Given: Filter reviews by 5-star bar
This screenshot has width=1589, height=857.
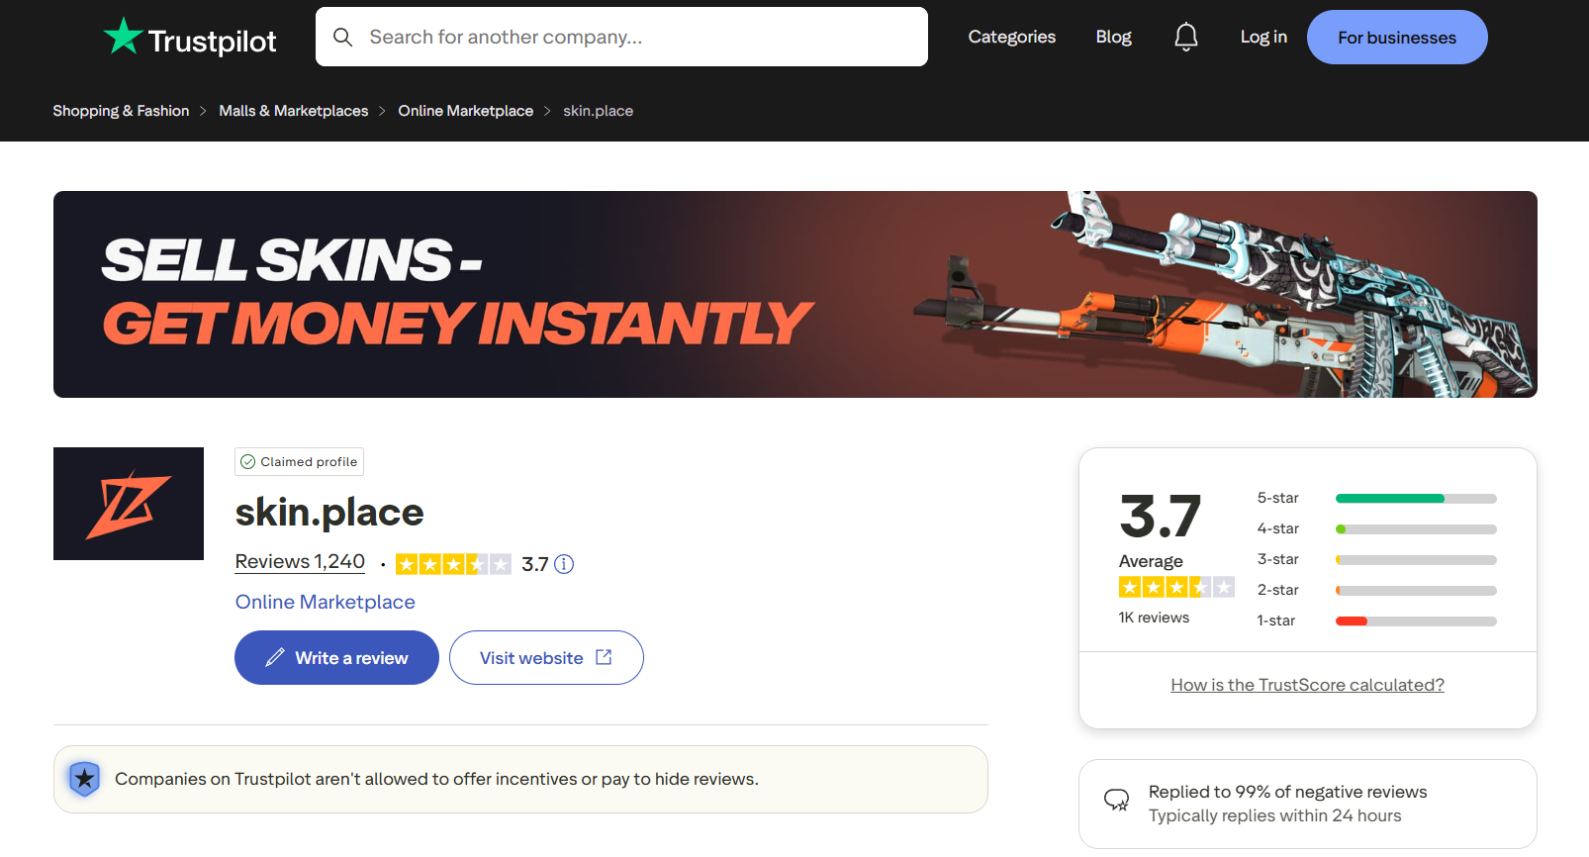Looking at the screenshot, I should [x=1415, y=499].
